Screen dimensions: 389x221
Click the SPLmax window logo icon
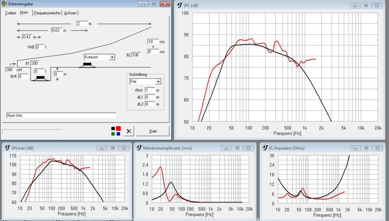pos(6,148)
